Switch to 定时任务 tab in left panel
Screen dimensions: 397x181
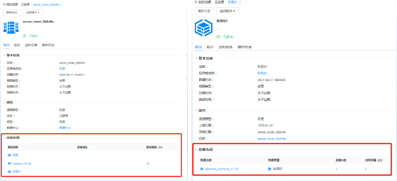coord(31,45)
